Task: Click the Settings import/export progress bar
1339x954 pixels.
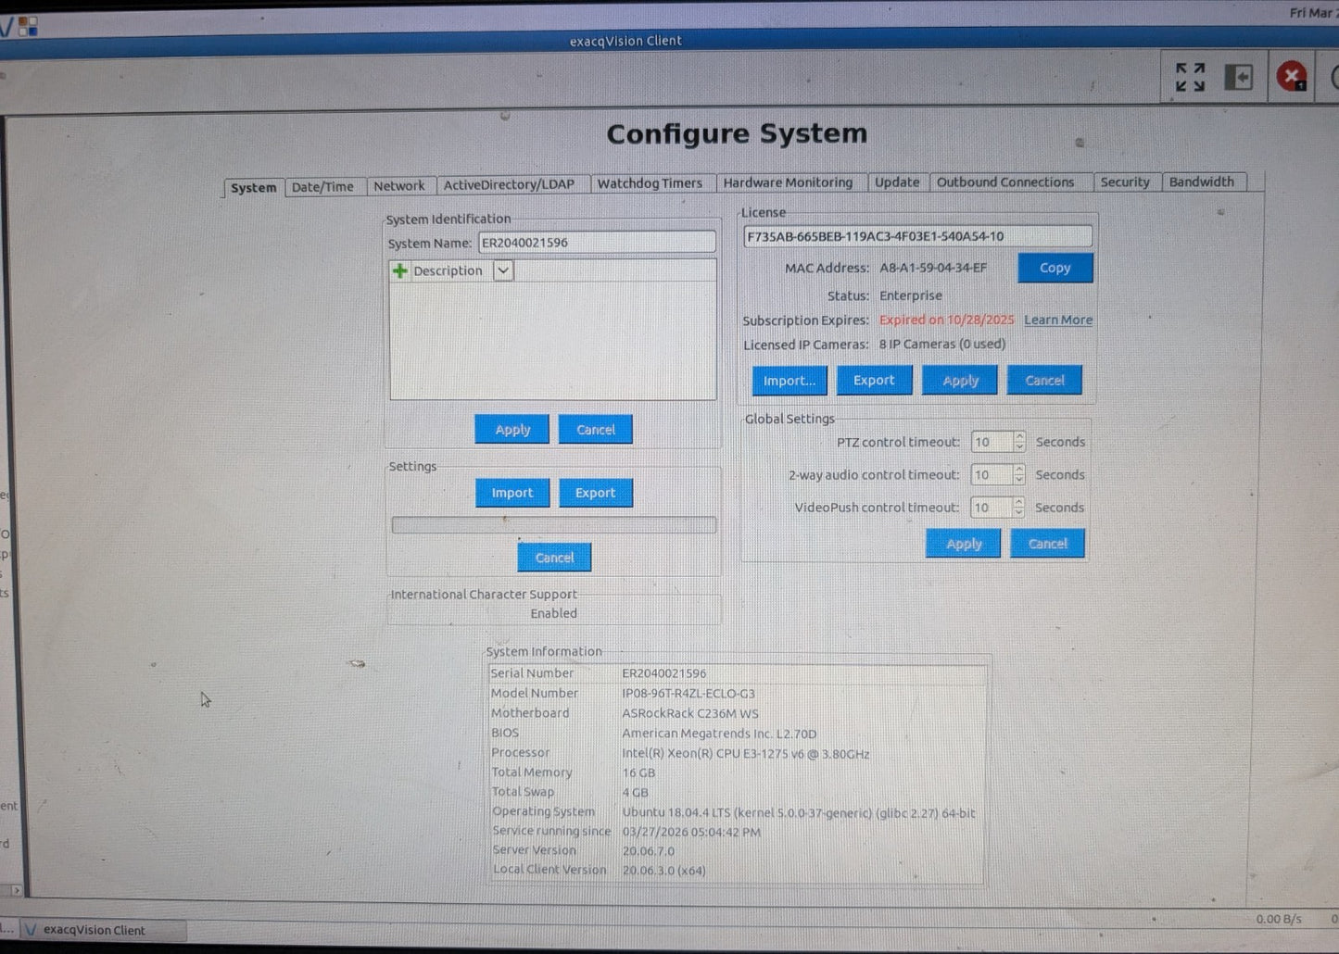Action: click(x=554, y=525)
